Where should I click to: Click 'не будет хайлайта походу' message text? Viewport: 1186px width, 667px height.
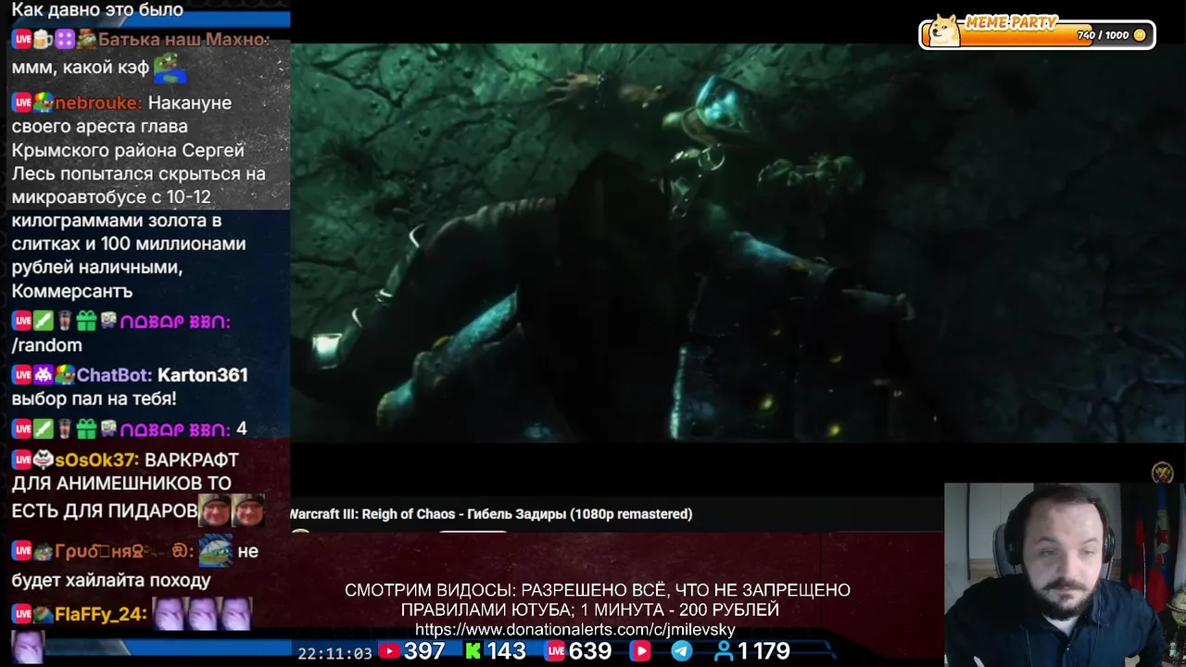(134, 566)
